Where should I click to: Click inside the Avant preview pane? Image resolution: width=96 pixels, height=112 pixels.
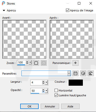click(25, 39)
